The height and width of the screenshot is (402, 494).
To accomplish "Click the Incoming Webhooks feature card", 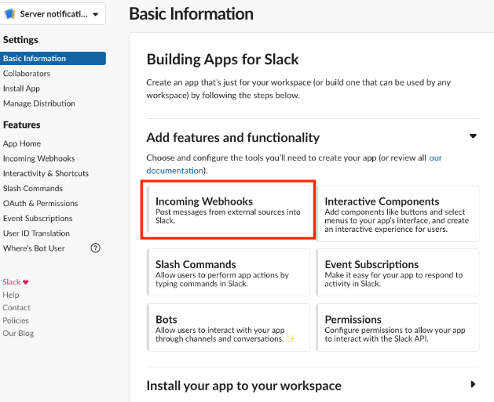I will [x=229, y=209].
